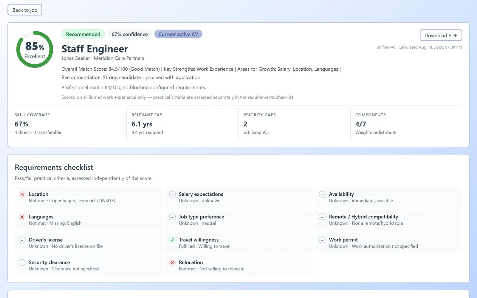Screen dimensions: 477x298
Task: Click the green checkmark beside Travel willingness
Action: (x=172, y=240)
